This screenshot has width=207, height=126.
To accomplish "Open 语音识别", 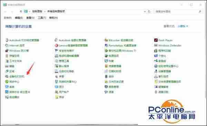I will pos(161,92).
